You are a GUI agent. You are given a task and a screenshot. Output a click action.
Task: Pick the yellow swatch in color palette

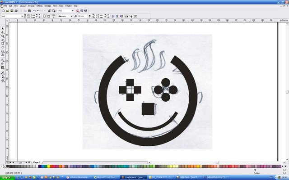click(x=48, y=166)
